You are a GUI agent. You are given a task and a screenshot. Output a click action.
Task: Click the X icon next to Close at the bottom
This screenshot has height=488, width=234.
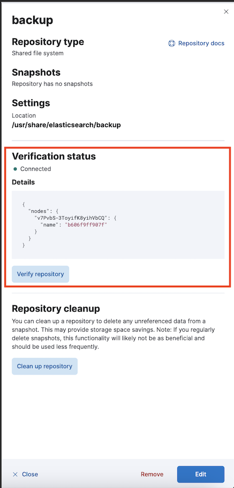15,474
